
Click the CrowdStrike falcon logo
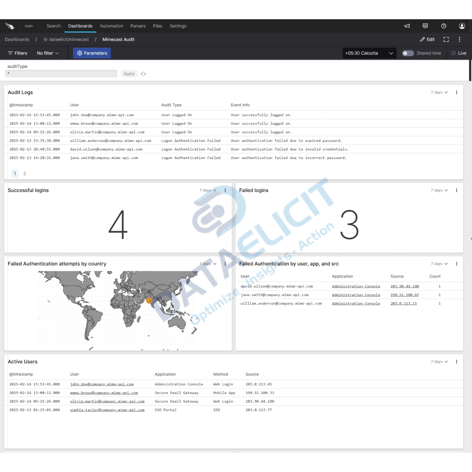[10, 25]
